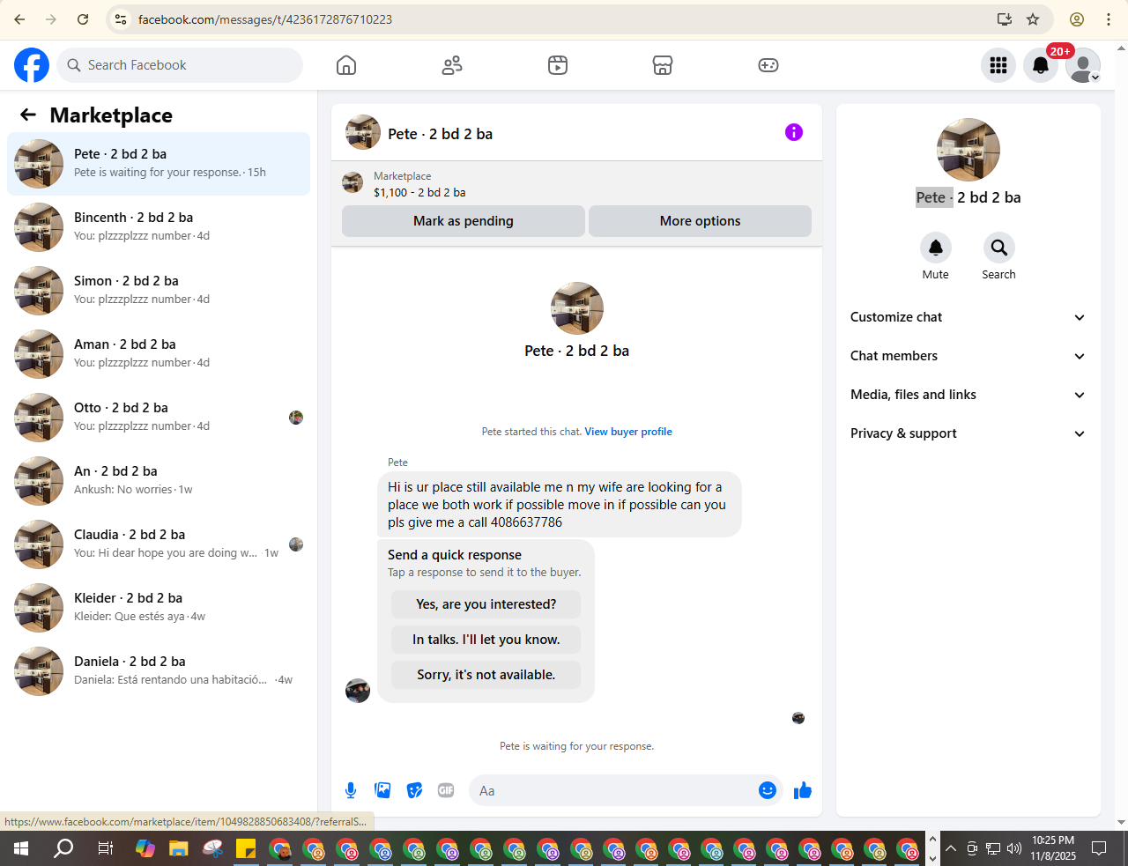Expand Media, files and links section
Viewport: 1128px width, 866px height.
coord(968,395)
